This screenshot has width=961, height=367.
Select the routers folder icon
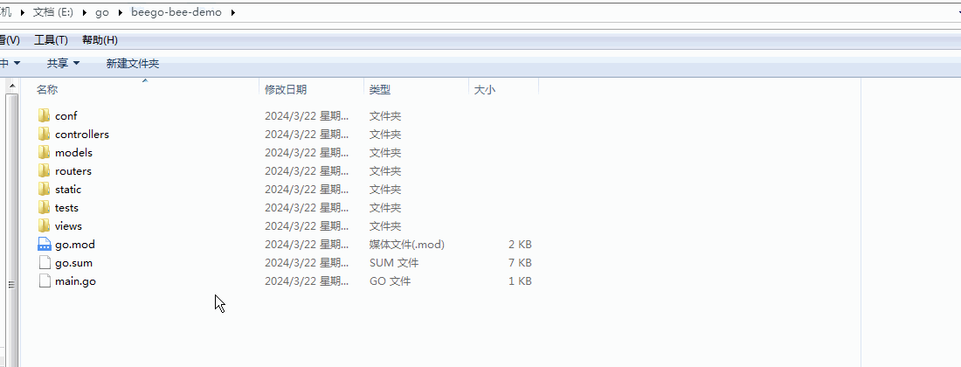[44, 171]
